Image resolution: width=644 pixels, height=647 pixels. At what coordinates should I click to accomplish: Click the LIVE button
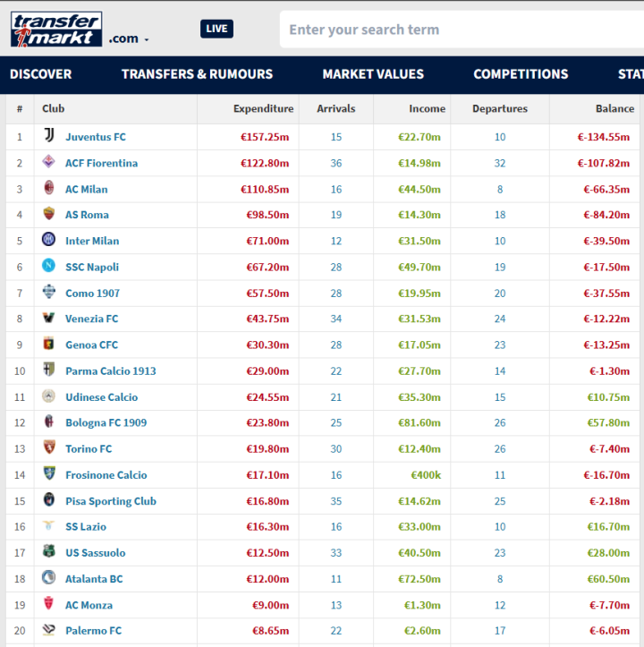217,29
